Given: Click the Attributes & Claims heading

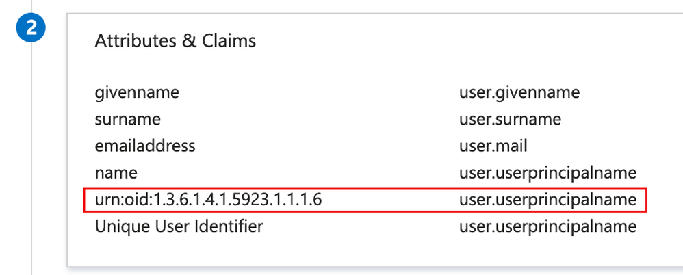Looking at the screenshot, I should [175, 41].
